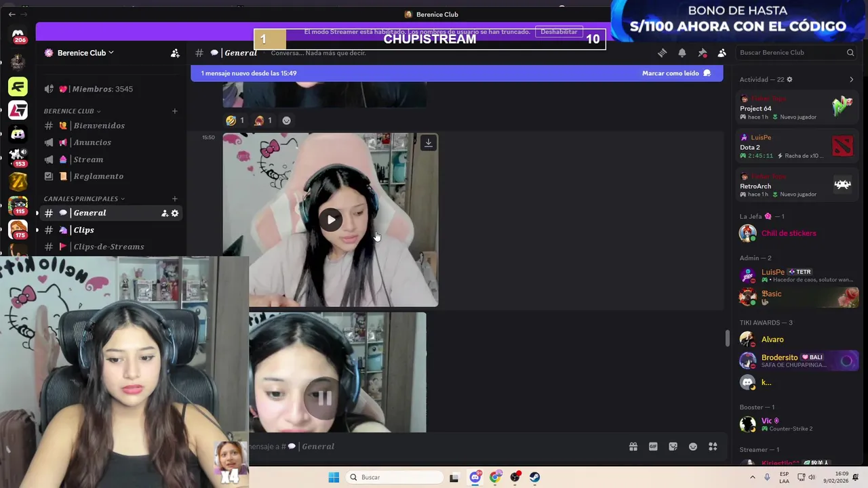
Task: Click the message input for General
Action: pos(434,447)
